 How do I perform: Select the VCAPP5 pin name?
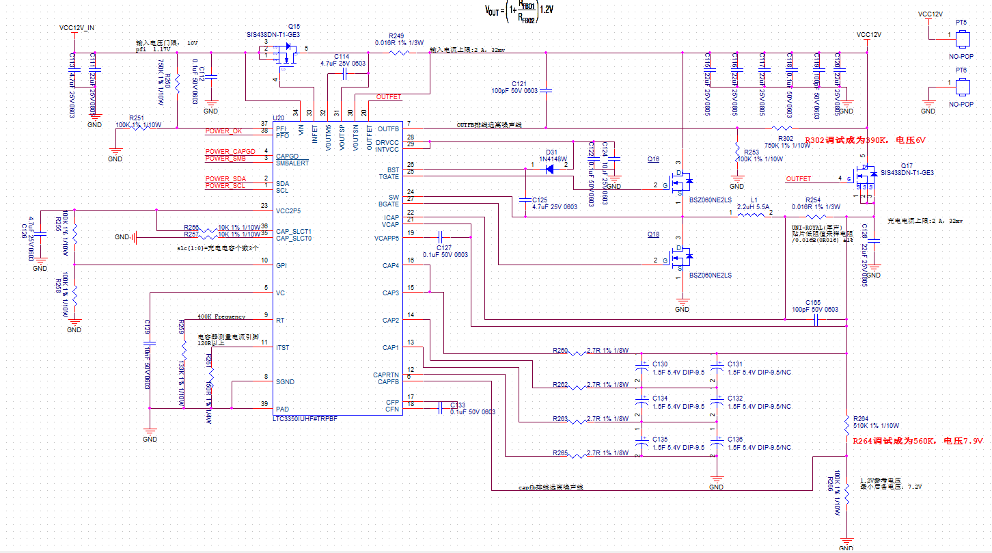pos(386,238)
